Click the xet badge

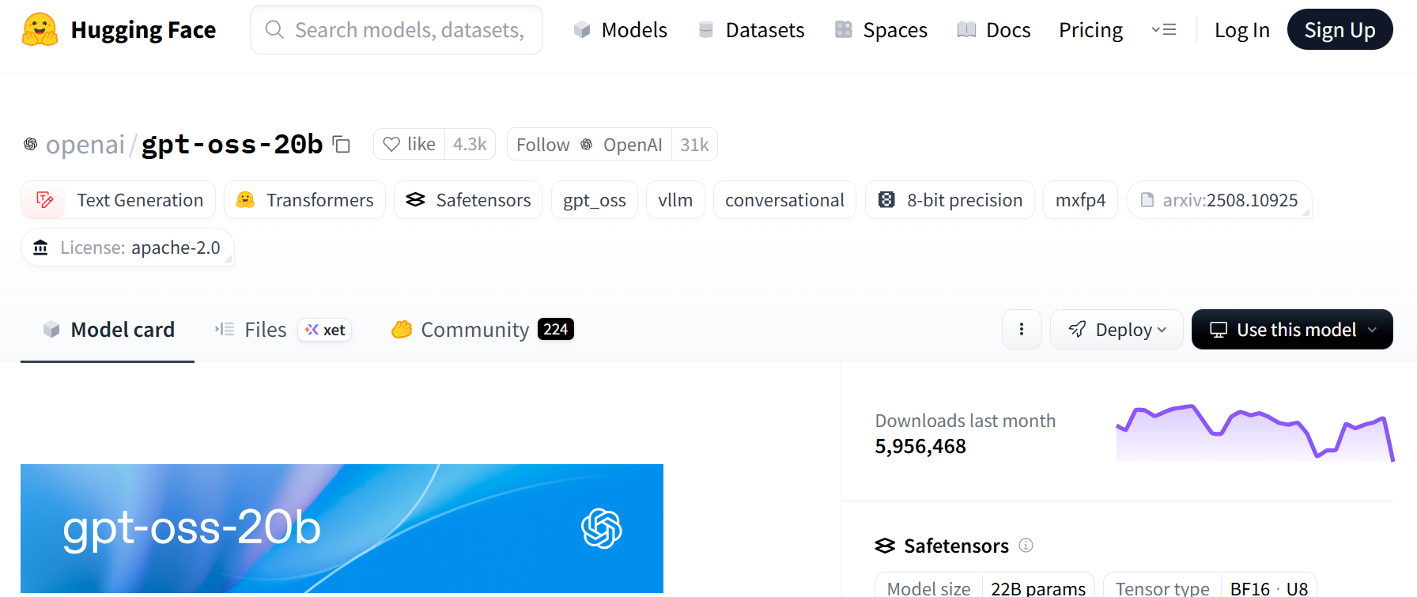point(325,330)
